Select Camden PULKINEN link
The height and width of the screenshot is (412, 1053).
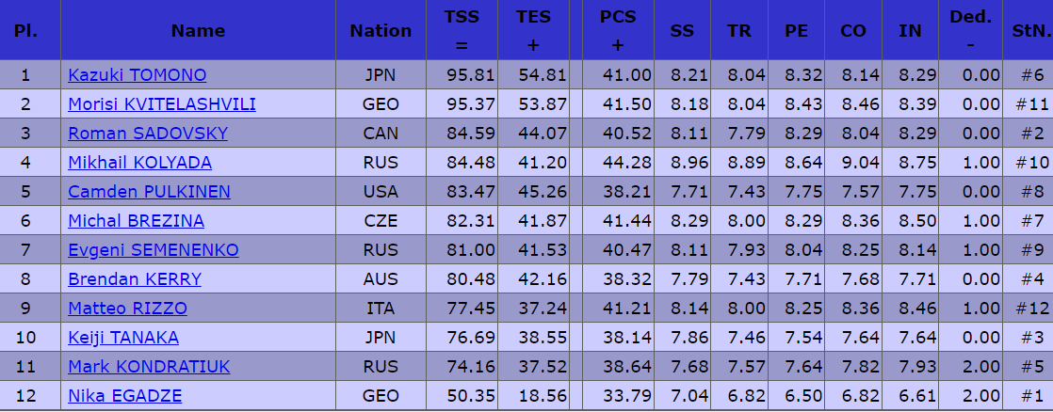coord(149,192)
